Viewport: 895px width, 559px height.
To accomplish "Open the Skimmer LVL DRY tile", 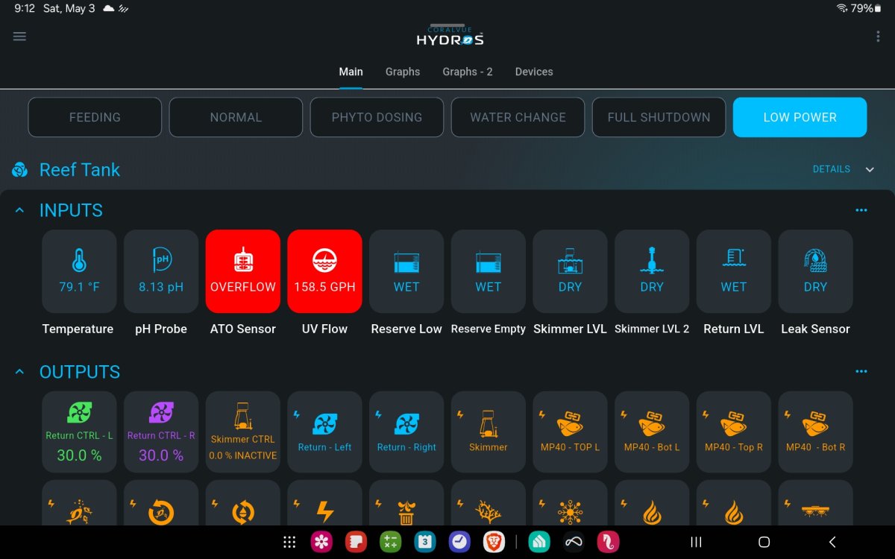I will pos(570,271).
